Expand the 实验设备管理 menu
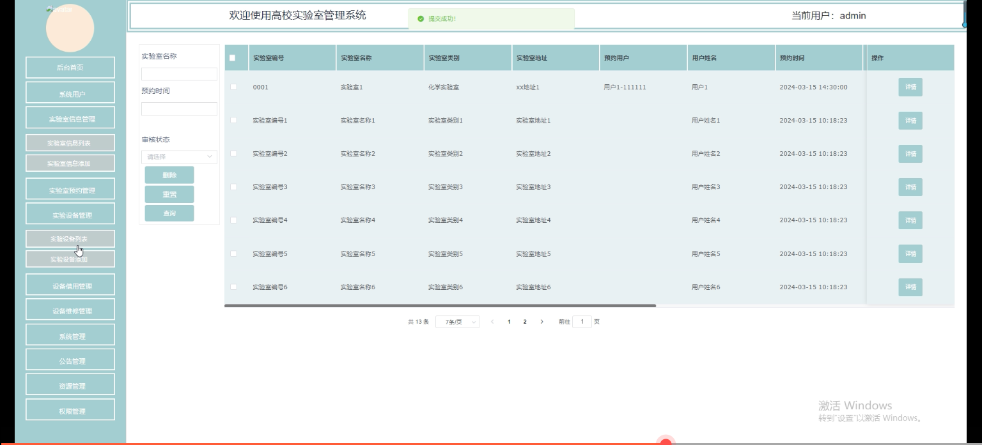This screenshot has height=445, width=982. click(x=70, y=214)
